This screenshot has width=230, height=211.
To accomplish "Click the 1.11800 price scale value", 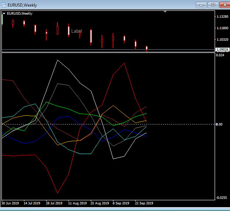I will [222, 28].
